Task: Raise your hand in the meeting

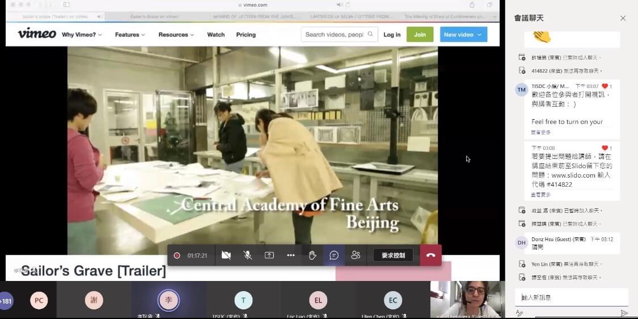Action: pyautogui.click(x=312, y=255)
